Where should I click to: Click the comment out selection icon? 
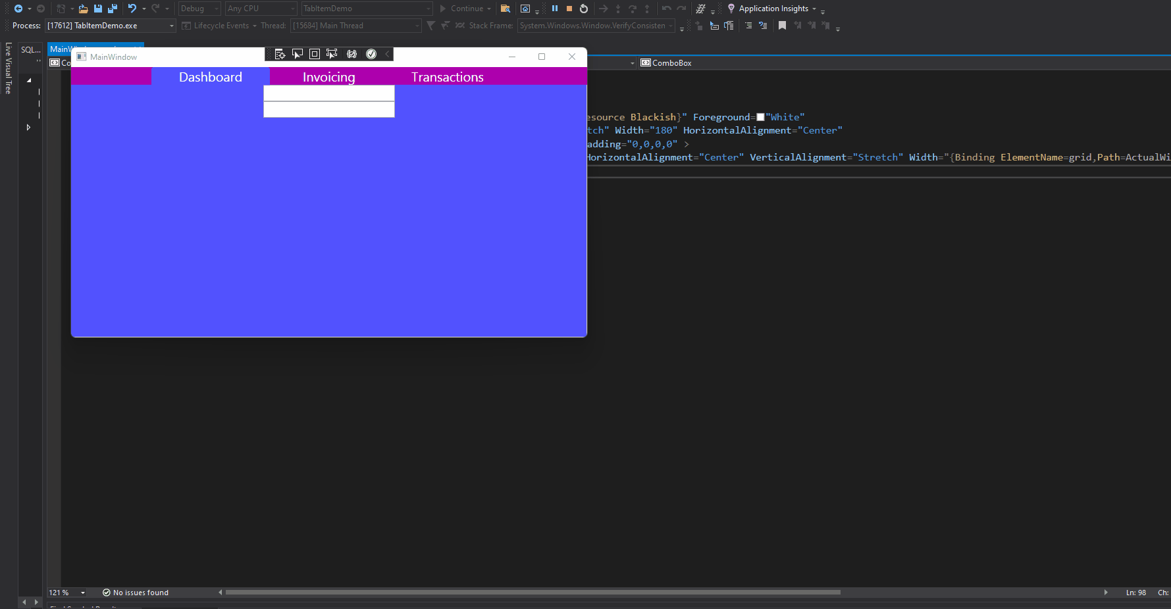click(763, 26)
